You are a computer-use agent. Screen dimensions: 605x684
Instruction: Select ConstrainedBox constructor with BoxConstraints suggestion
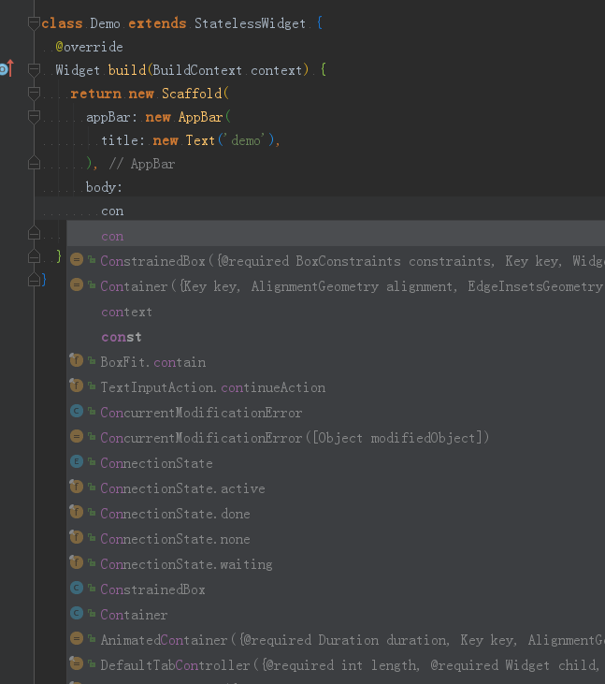tap(336, 261)
